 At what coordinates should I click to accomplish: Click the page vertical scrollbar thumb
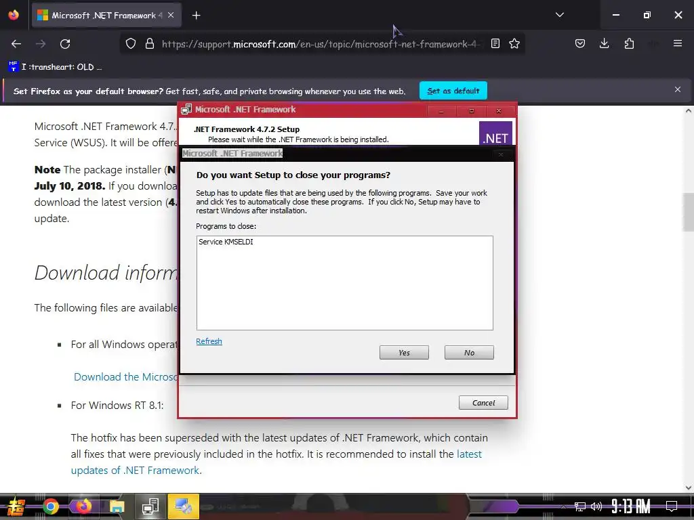click(x=689, y=212)
